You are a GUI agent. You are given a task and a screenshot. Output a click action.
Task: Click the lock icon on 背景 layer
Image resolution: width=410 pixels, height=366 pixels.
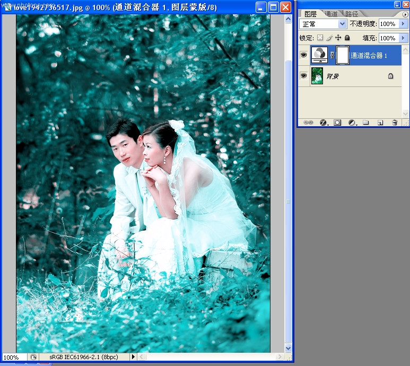click(390, 76)
